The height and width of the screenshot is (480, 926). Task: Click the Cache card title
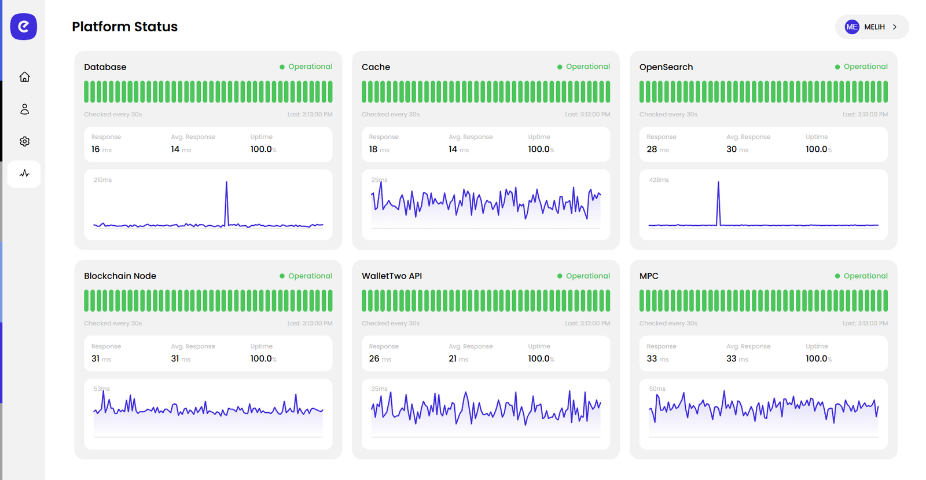tap(376, 67)
